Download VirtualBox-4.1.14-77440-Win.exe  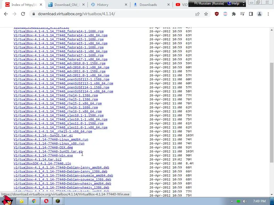tap(43, 155)
